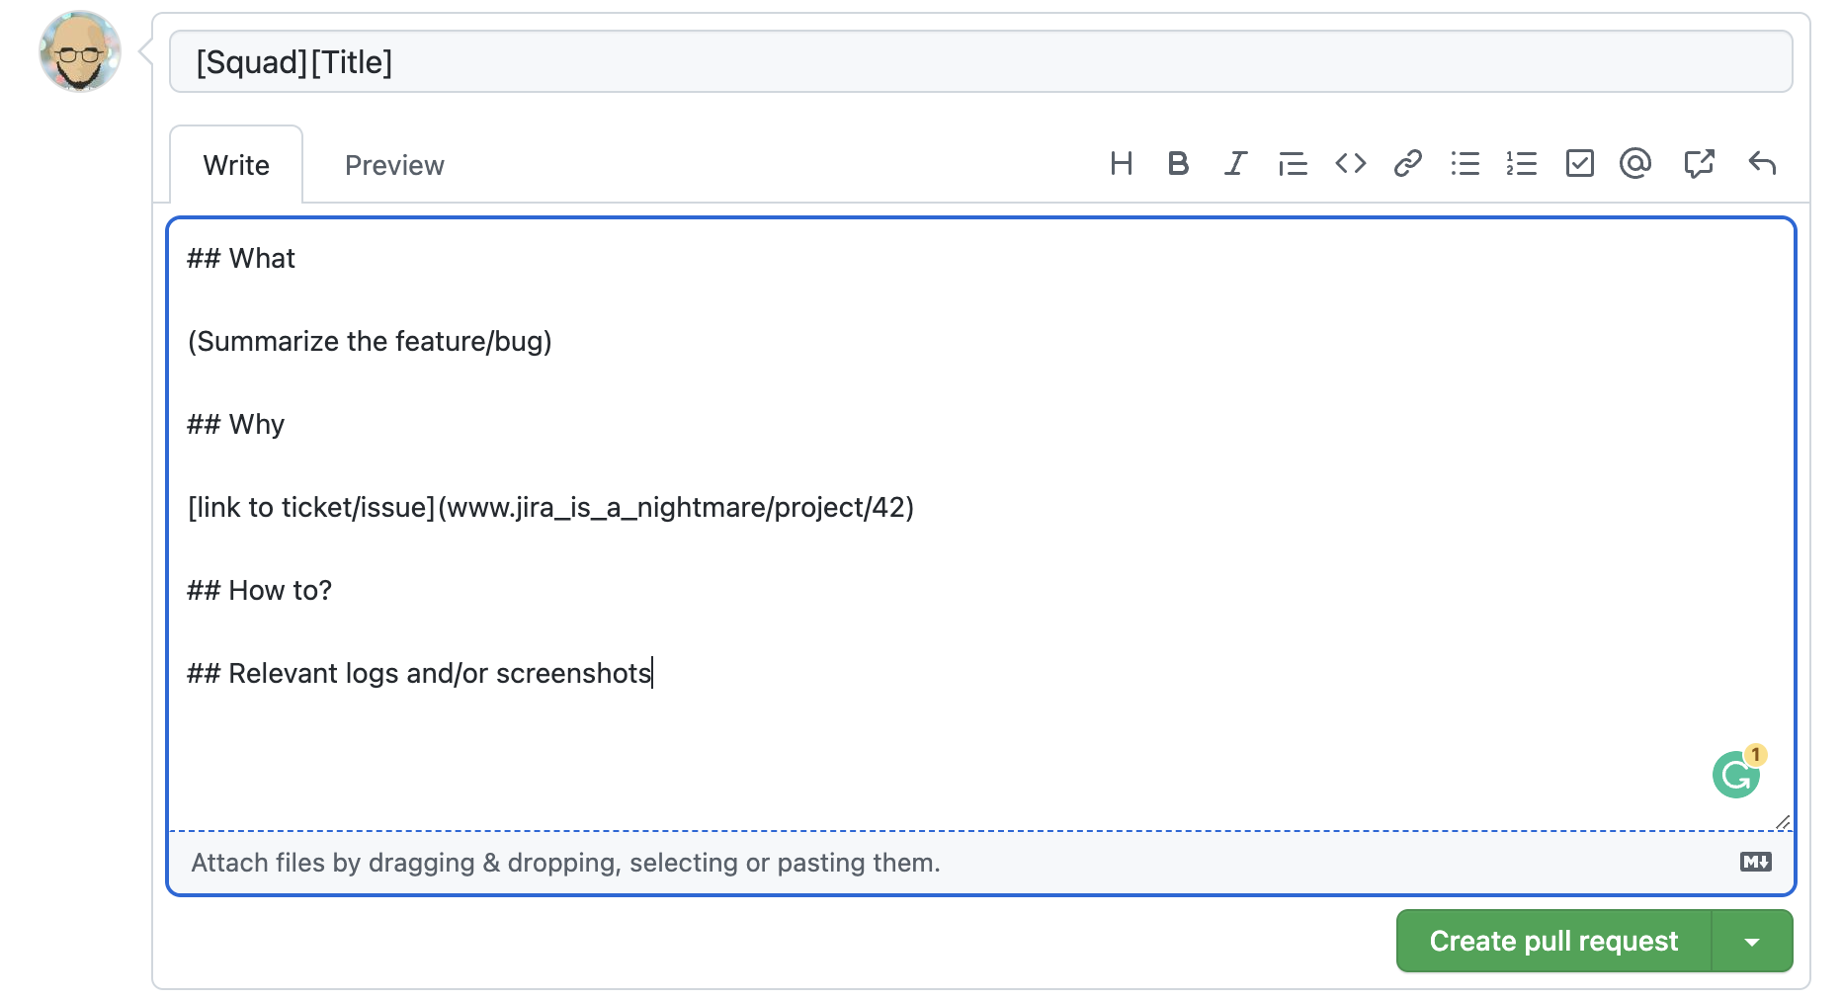1842x1000 pixels.
Task: Insert a numbered list
Action: (x=1522, y=163)
